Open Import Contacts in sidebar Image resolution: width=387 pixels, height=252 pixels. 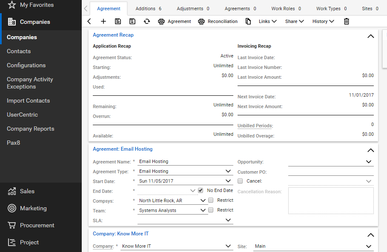pyautogui.click(x=29, y=101)
